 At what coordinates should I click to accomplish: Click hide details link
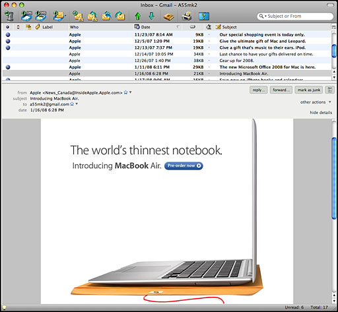(321, 113)
